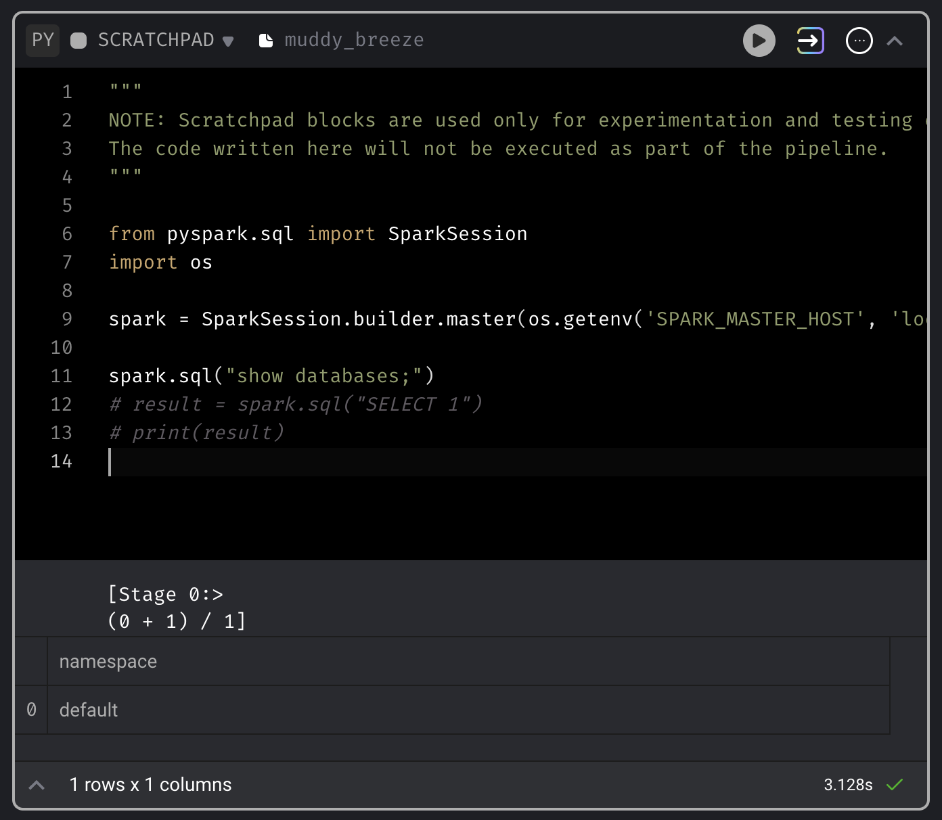Click the run-and-advance arrow icon

tap(809, 41)
